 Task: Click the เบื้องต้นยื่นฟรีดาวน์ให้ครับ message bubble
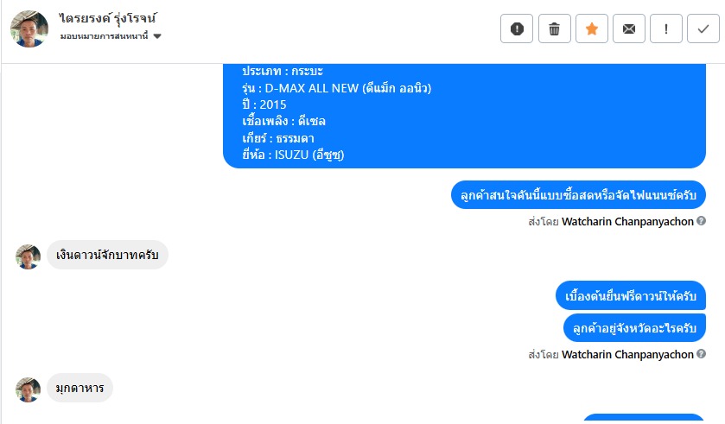coord(630,296)
